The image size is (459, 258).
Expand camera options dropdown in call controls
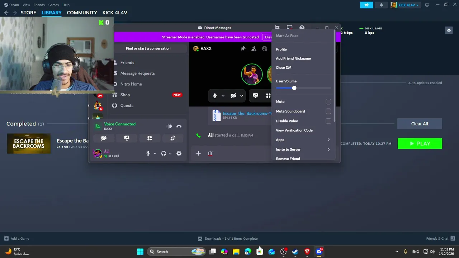click(242, 96)
